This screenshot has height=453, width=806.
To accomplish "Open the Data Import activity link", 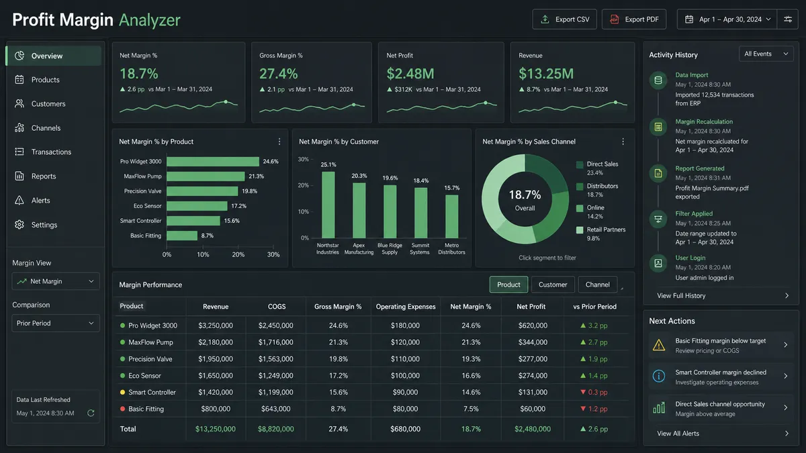I will pyautogui.click(x=692, y=75).
